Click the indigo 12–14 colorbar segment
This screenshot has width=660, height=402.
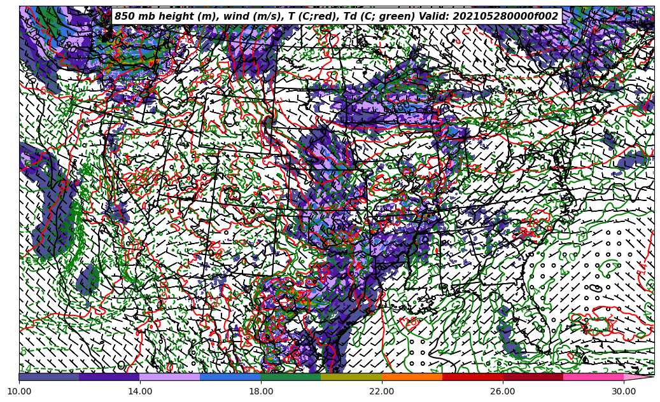coord(109,377)
